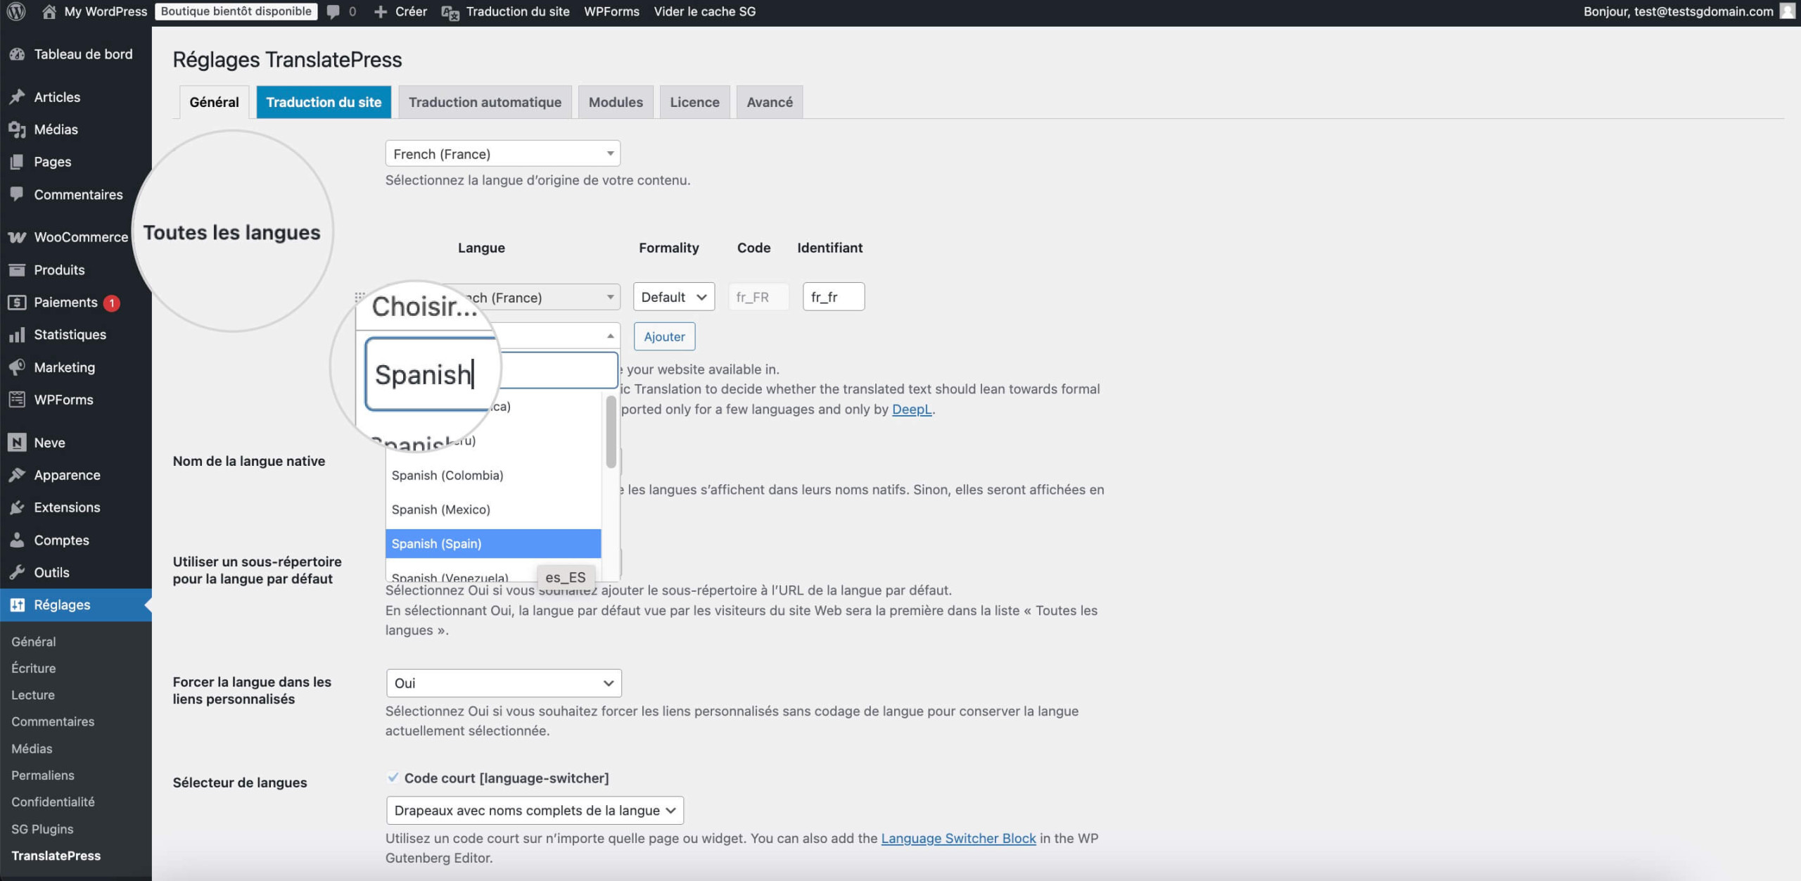Screen dimensions: 1801x881
Task: Switch to the Modules tab
Action: tap(616, 102)
